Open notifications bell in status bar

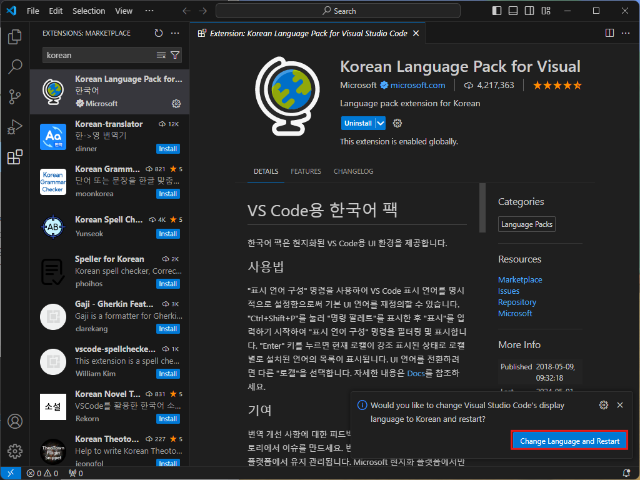coord(626,474)
